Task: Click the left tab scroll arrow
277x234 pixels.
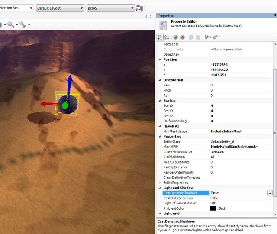Action: tap(146, 16)
